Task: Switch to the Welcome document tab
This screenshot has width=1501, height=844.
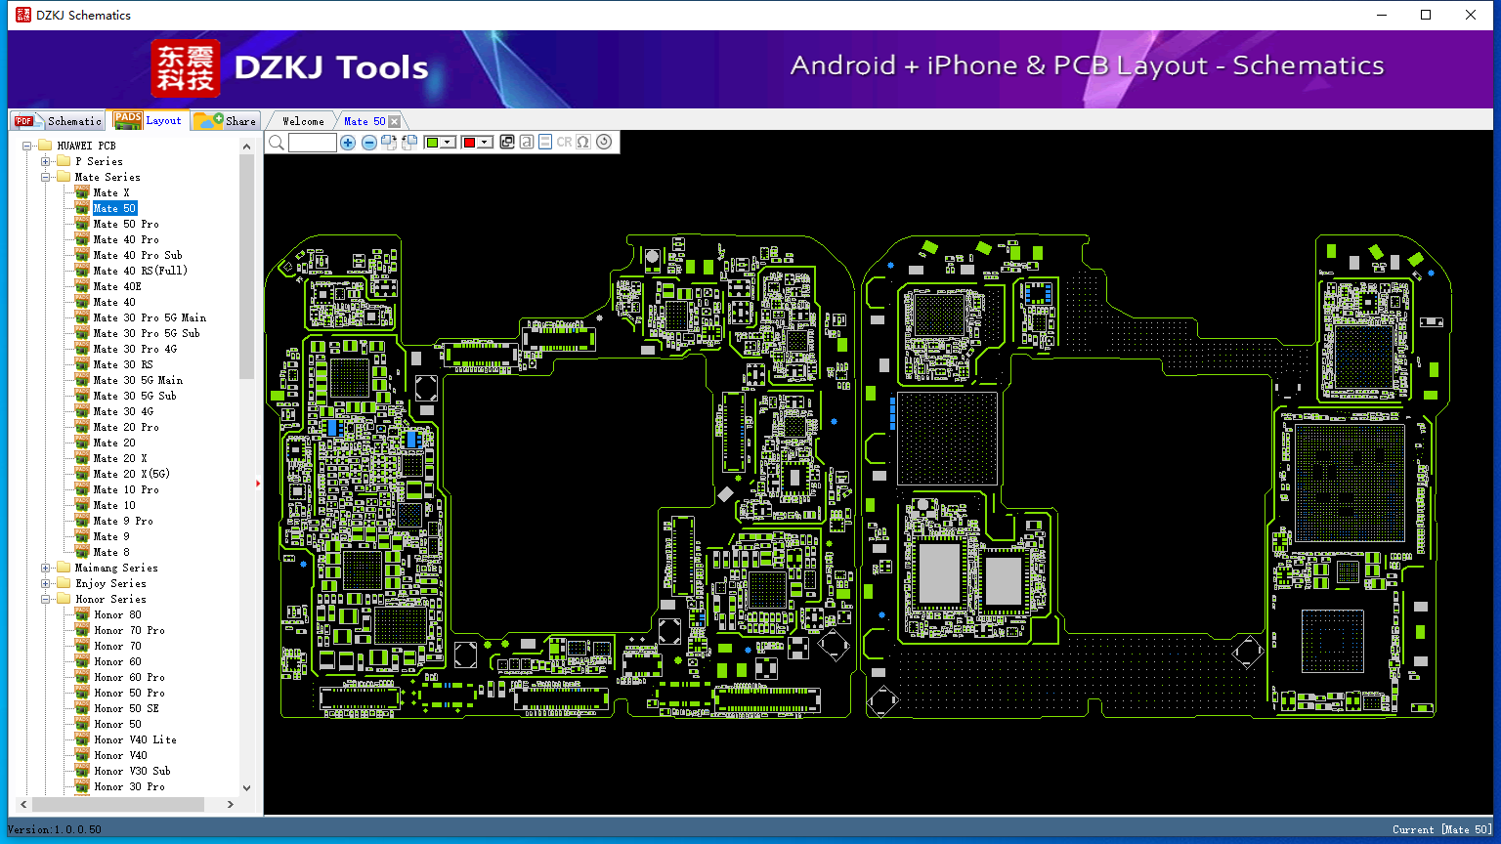Action: pyautogui.click(x=303, y=121)
